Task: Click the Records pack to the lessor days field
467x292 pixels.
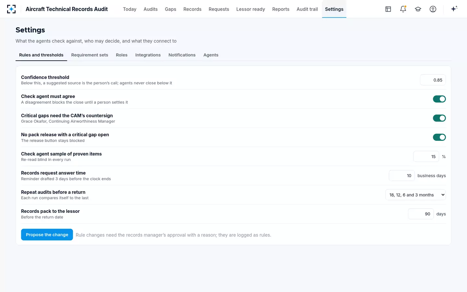Action: pos(421,214)
